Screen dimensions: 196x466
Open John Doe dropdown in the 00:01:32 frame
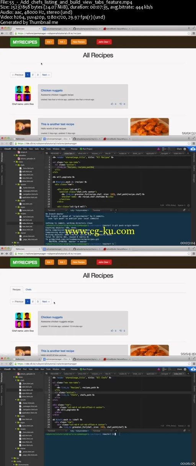point(104,42)
